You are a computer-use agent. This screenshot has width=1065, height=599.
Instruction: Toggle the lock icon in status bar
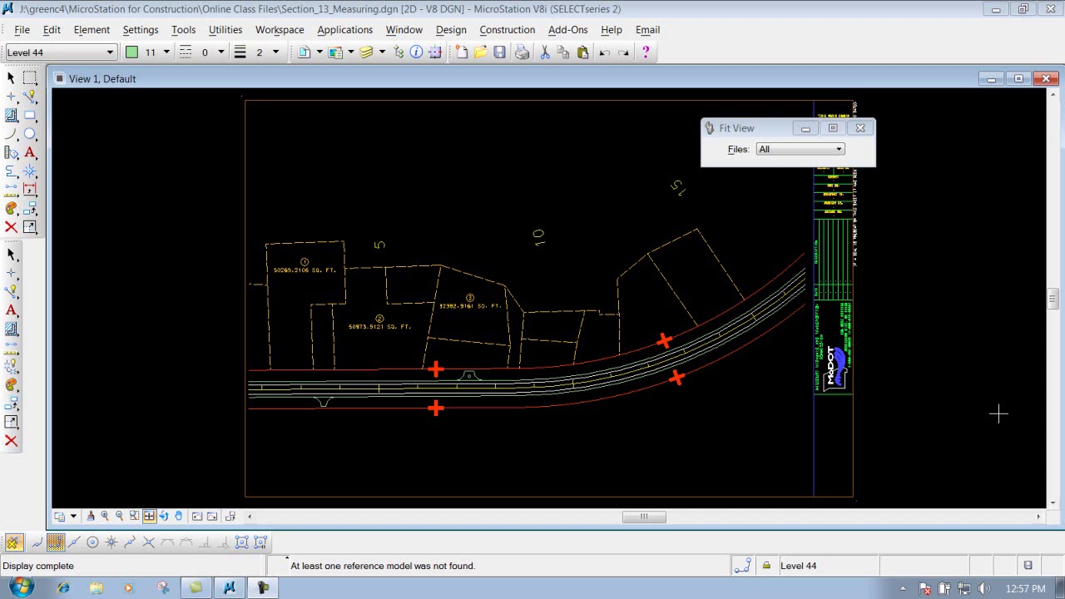(x=766, y=566)
